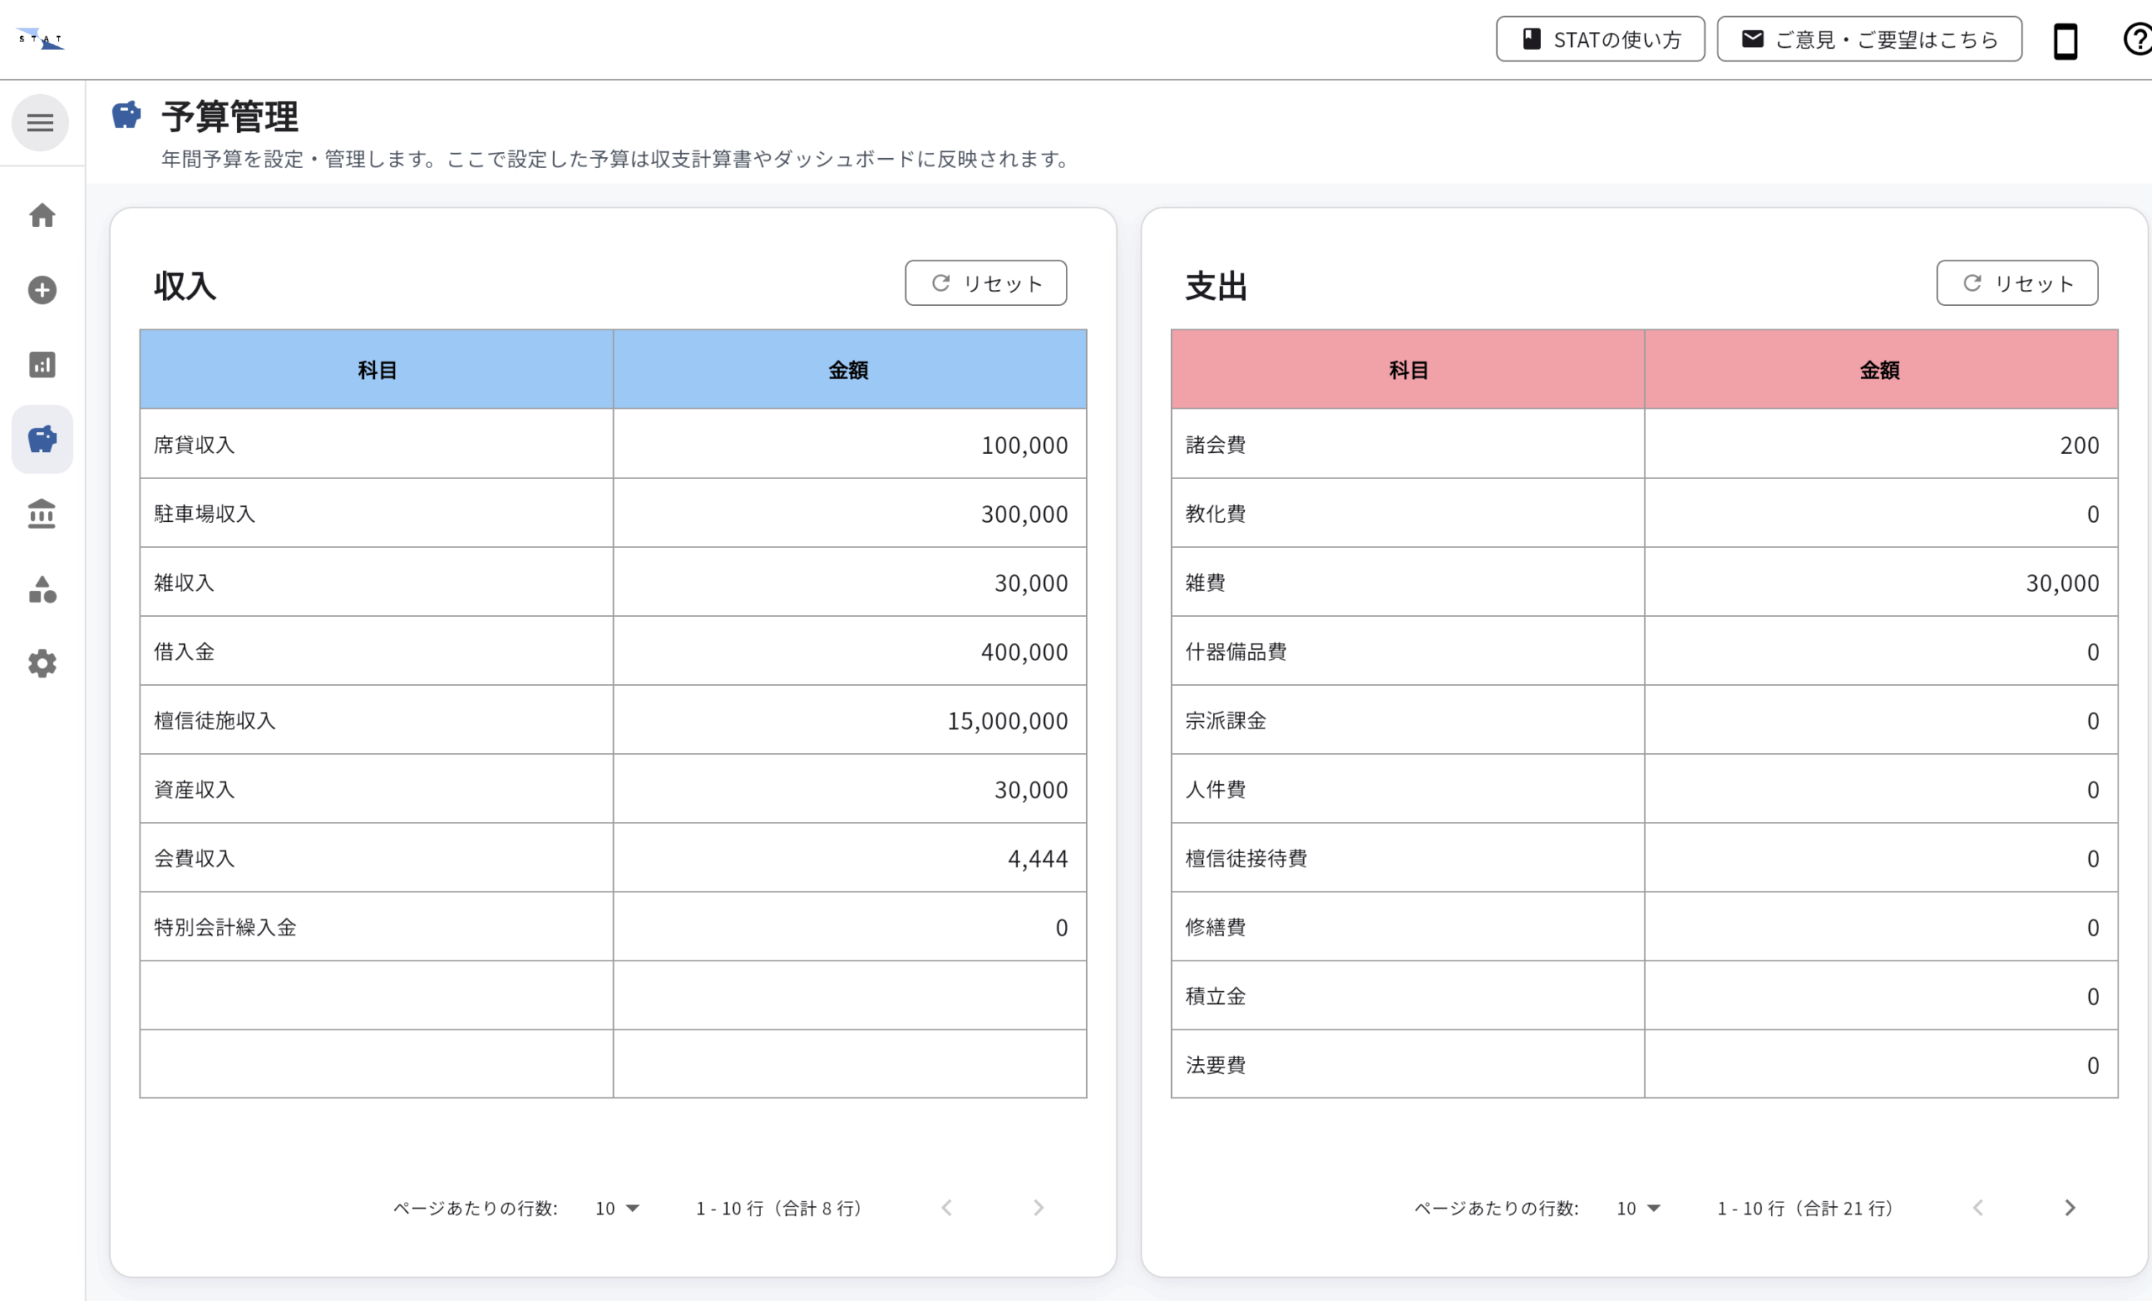Open the chart report icon in sidebar
Viewport: 2152px width, 1301px height.
42,364
